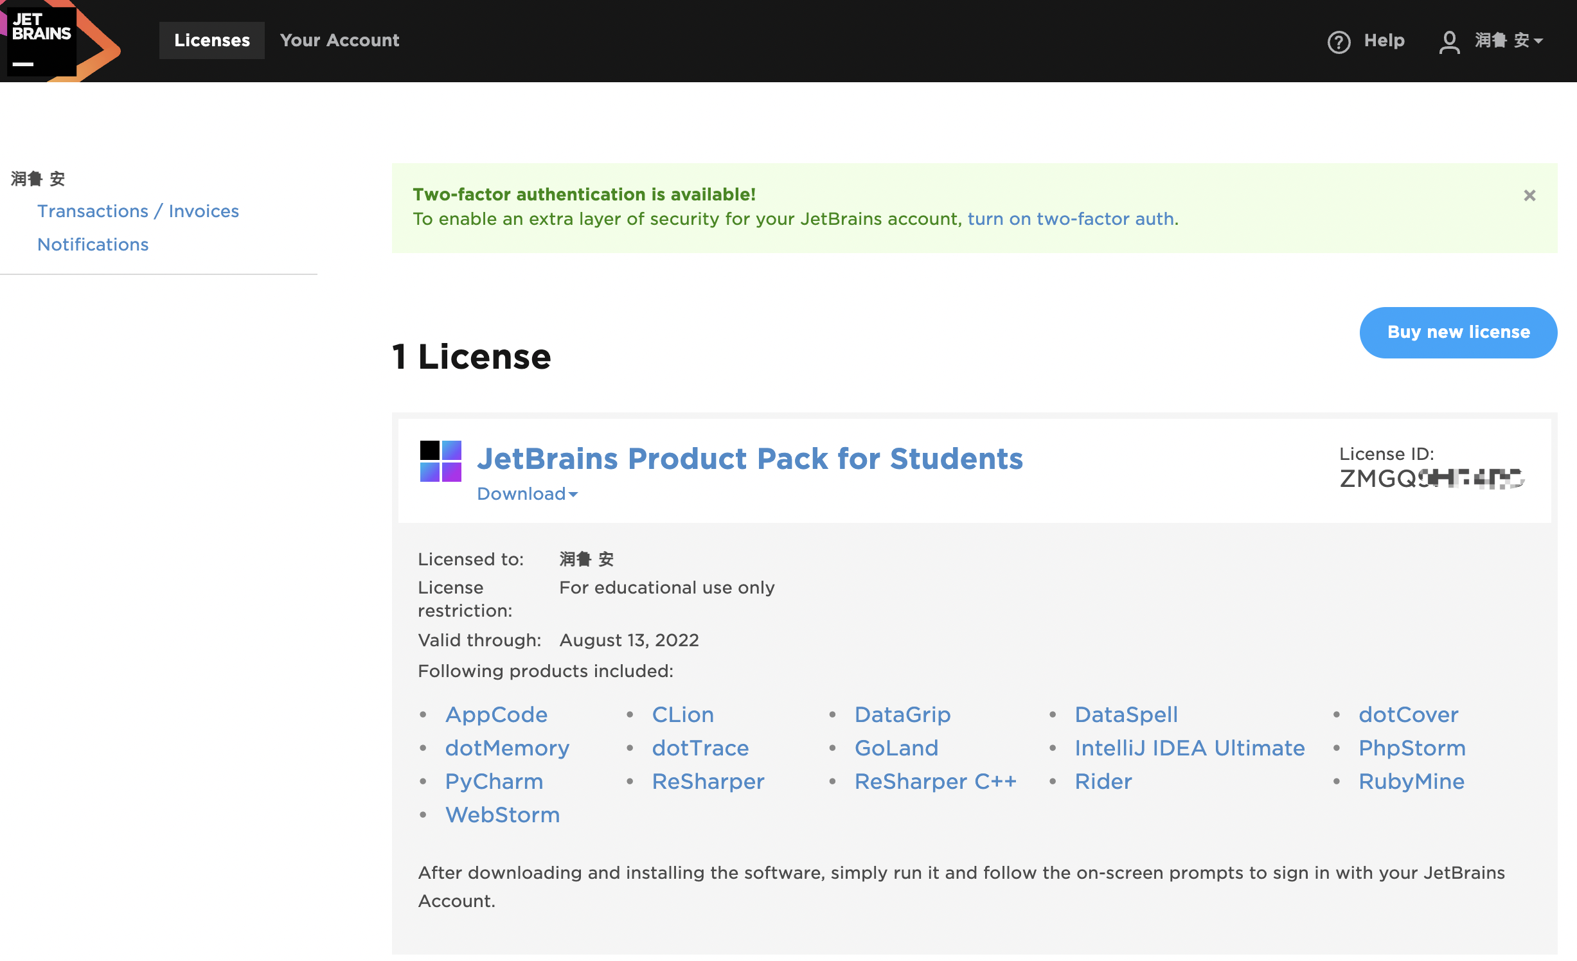
Task: Open Transactions / Invoices
Action: coord(138,211)
